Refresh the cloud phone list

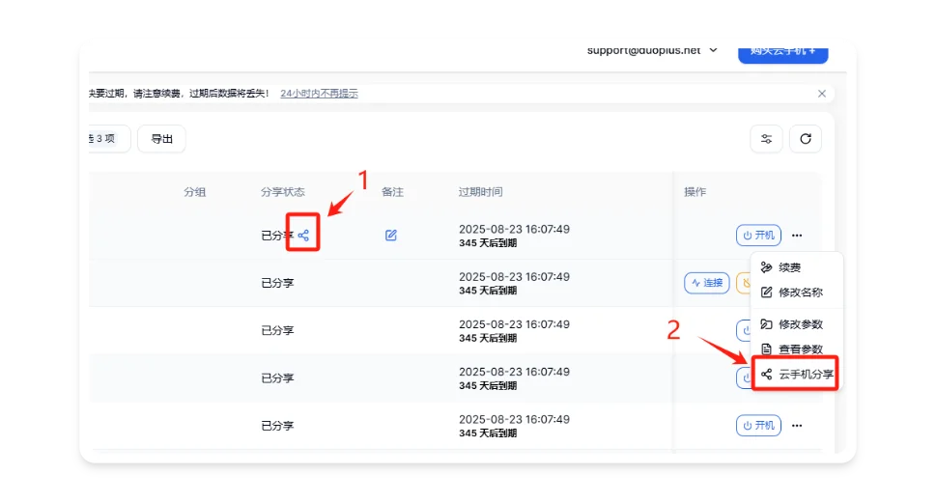(x=806, y=139)
